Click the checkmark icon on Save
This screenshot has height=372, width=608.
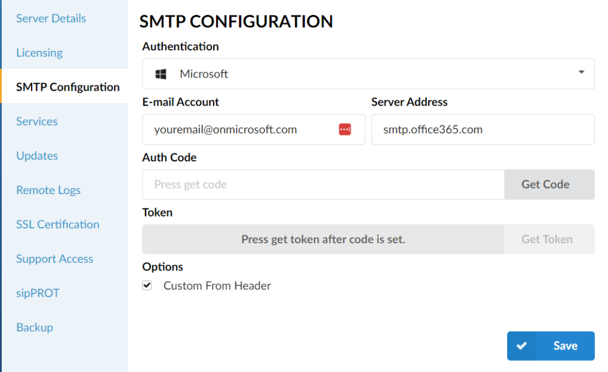[x=521, y=345]
